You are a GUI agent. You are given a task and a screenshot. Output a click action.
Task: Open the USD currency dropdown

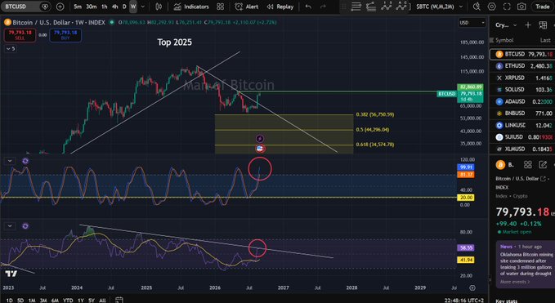point(472,23)
